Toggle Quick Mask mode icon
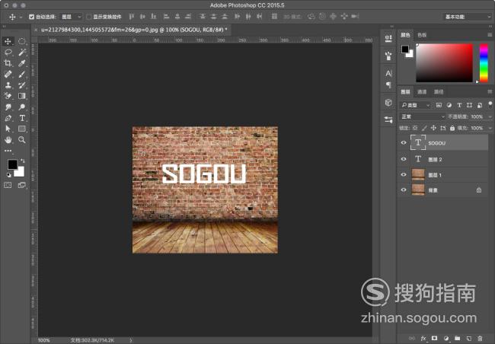This screenshot has height=344, width=495. click(8, 185)
